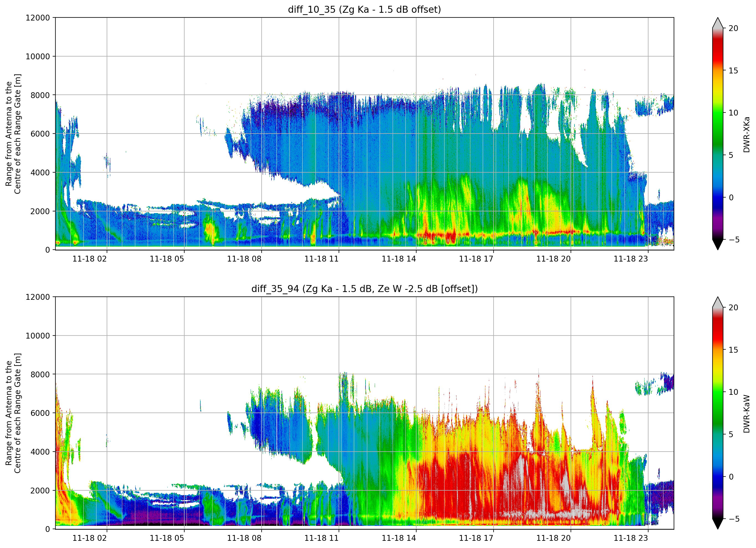This screenshot has width=756, height=548.
Task: Click the bottom colorbar upper extend arrow
Action: (718, 302)
